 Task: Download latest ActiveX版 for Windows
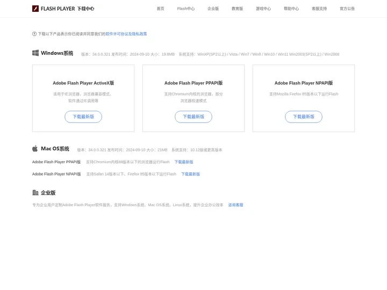point(83,117)
